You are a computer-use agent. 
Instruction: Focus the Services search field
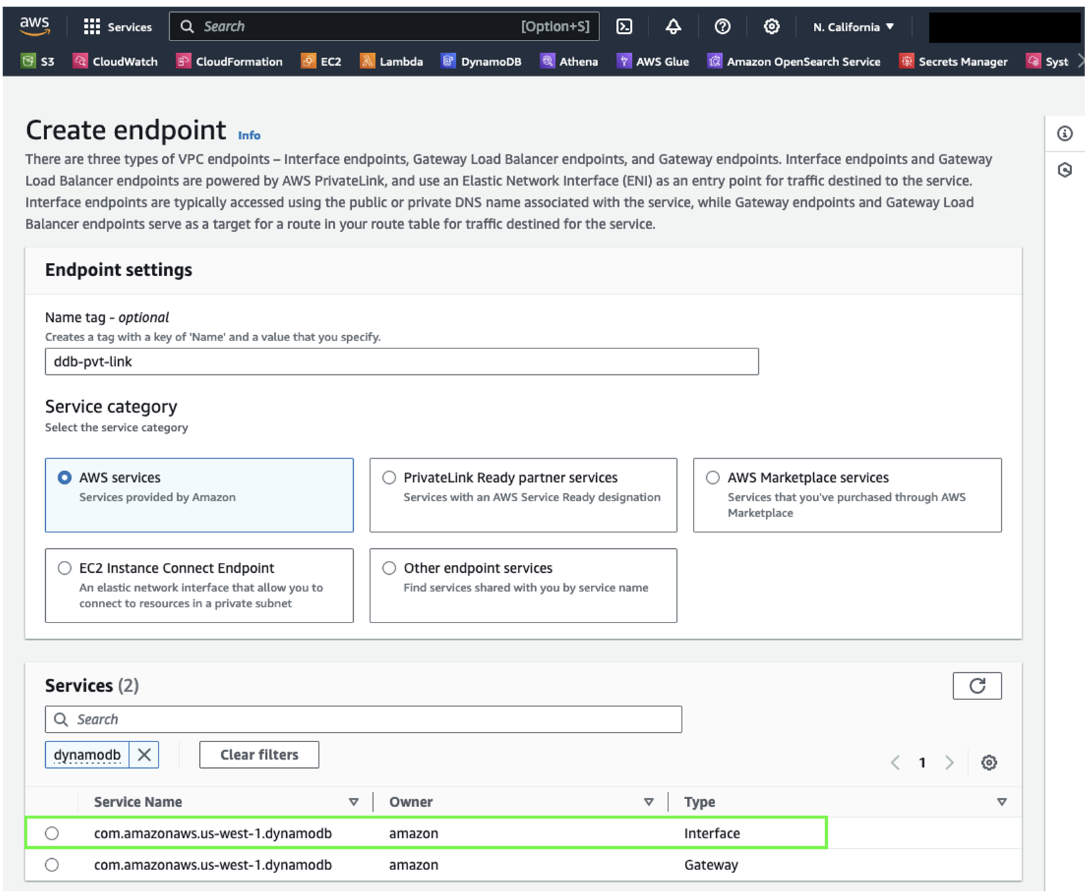click(x=363, y=719)
